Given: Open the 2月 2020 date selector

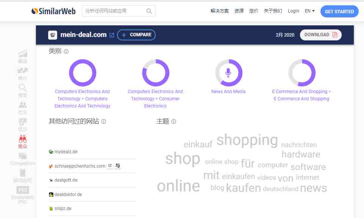Looking at the screenshot, I should pos(285,35).
